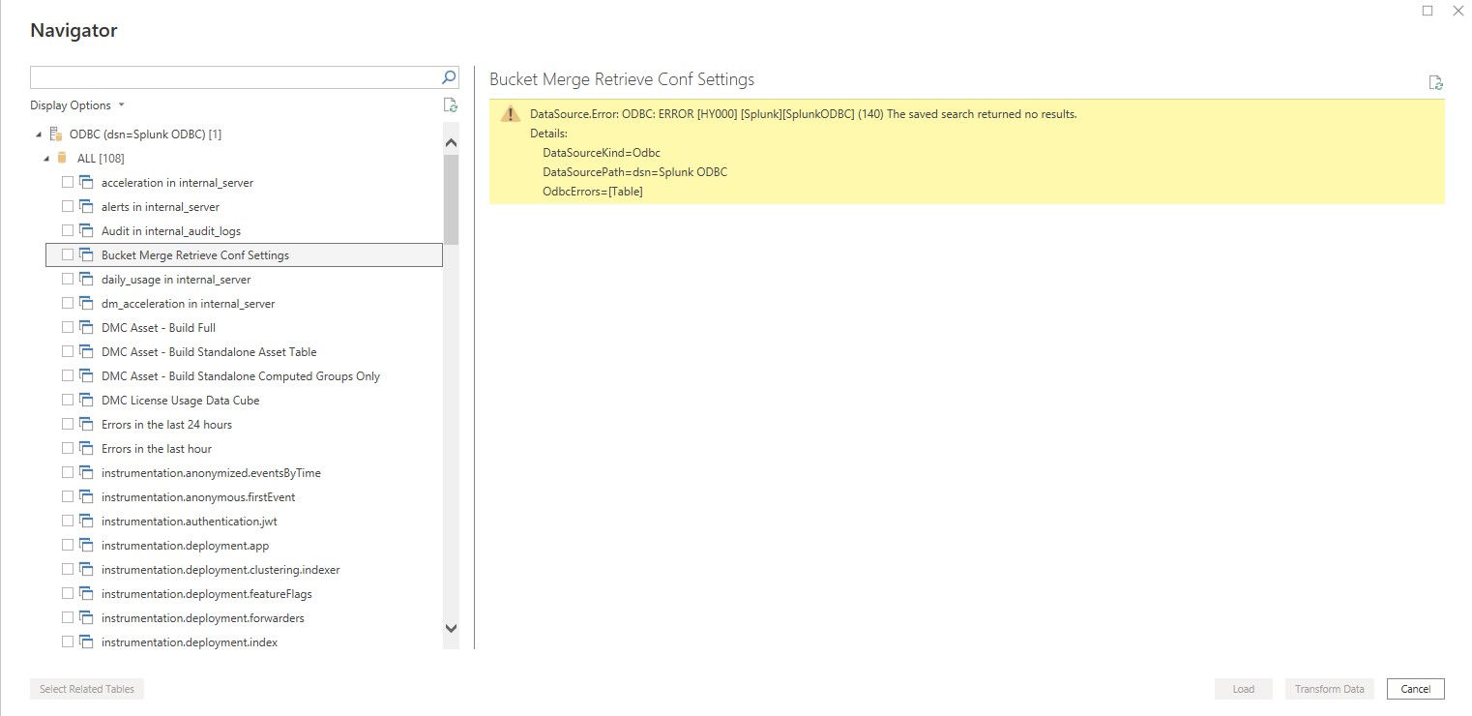Click the ALL folder database icon

(x=63, y=158)
